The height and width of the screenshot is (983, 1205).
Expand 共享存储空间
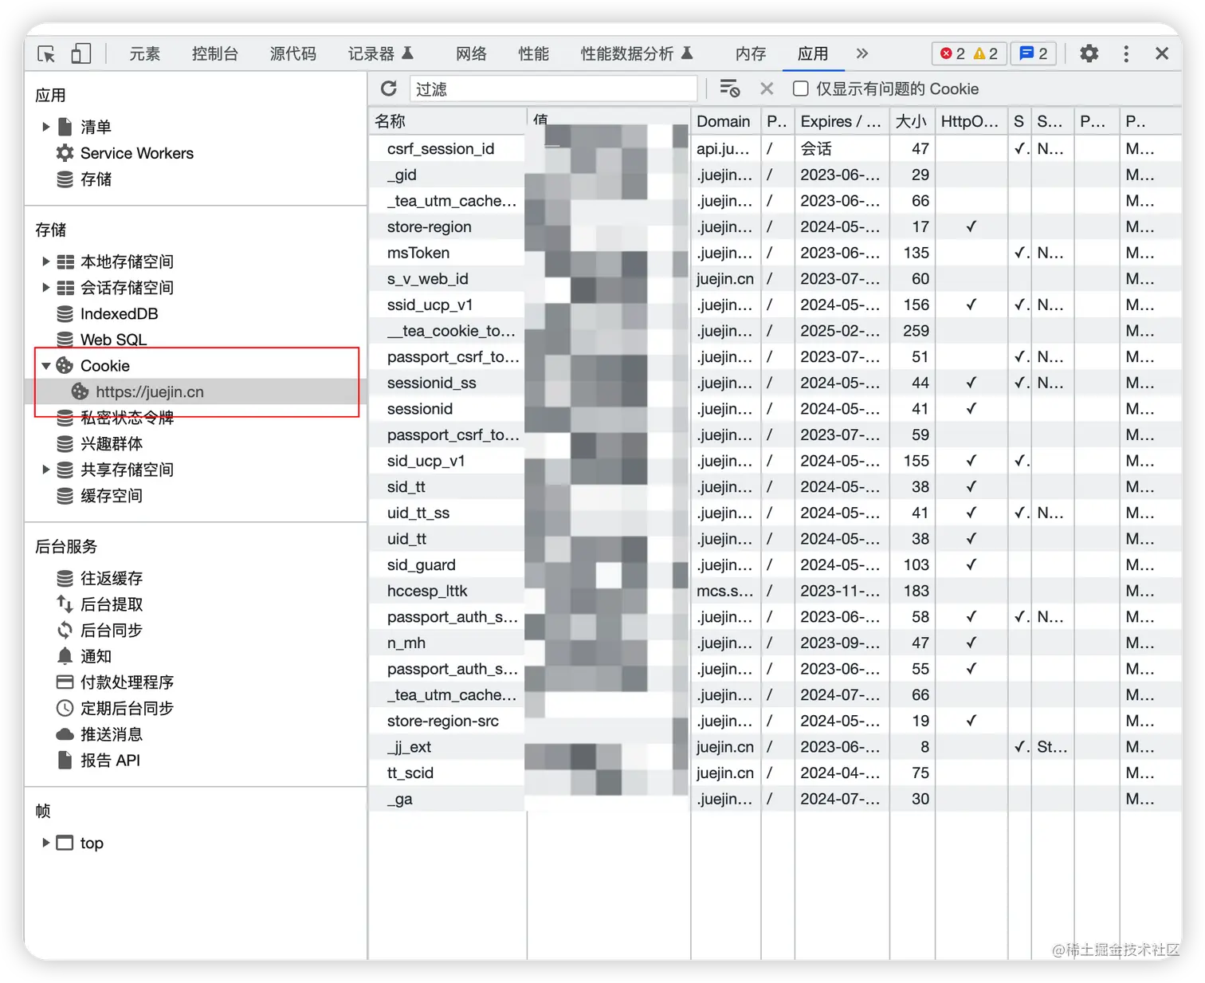45,470
